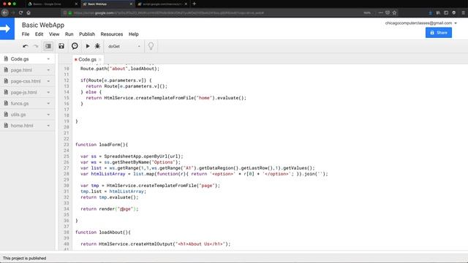Expand the home.html file options arrow
468x263 pixels.
48,126
